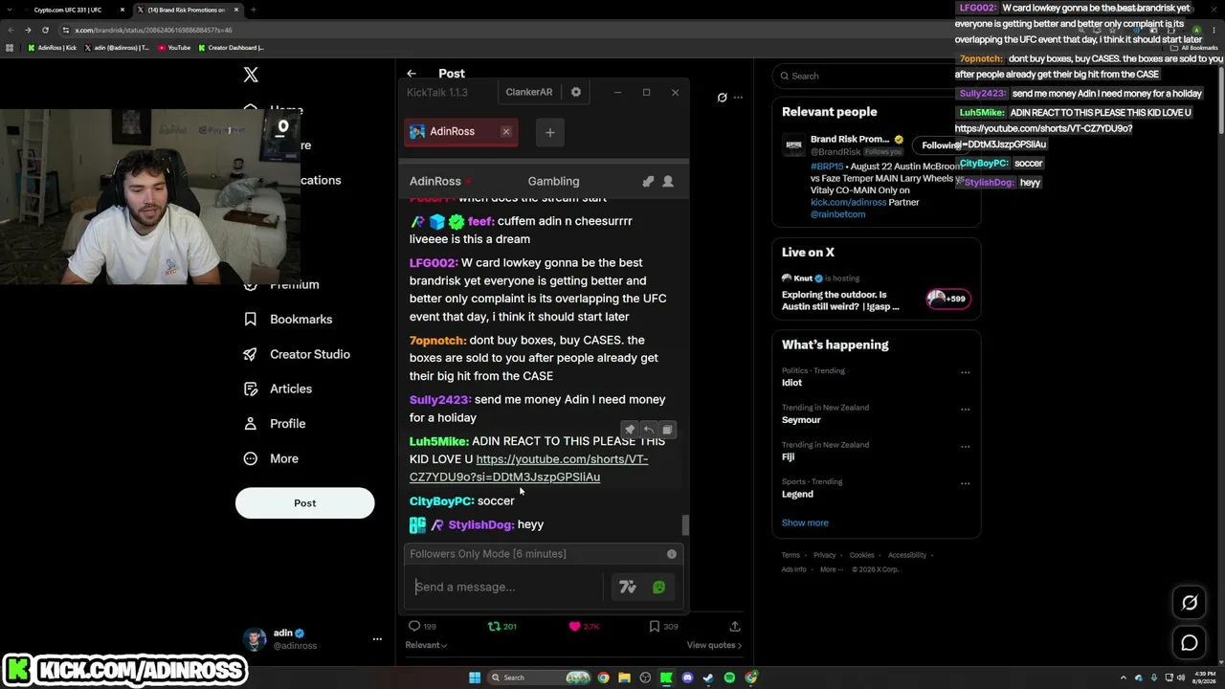Open new browser tab
The width and height of the screenshot is (1225, 689).
click(253, 10)
